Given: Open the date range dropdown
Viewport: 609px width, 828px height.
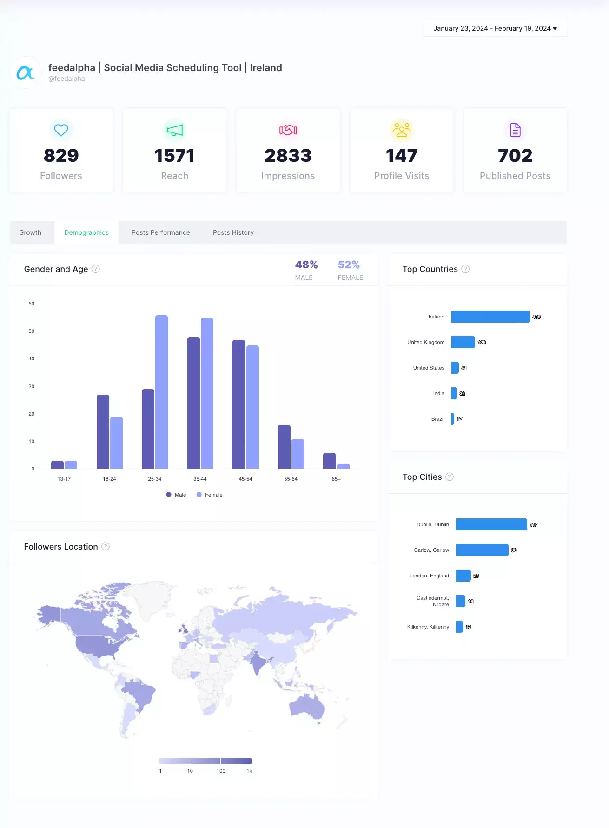Looking at the screenshot, I should (495, 28).
